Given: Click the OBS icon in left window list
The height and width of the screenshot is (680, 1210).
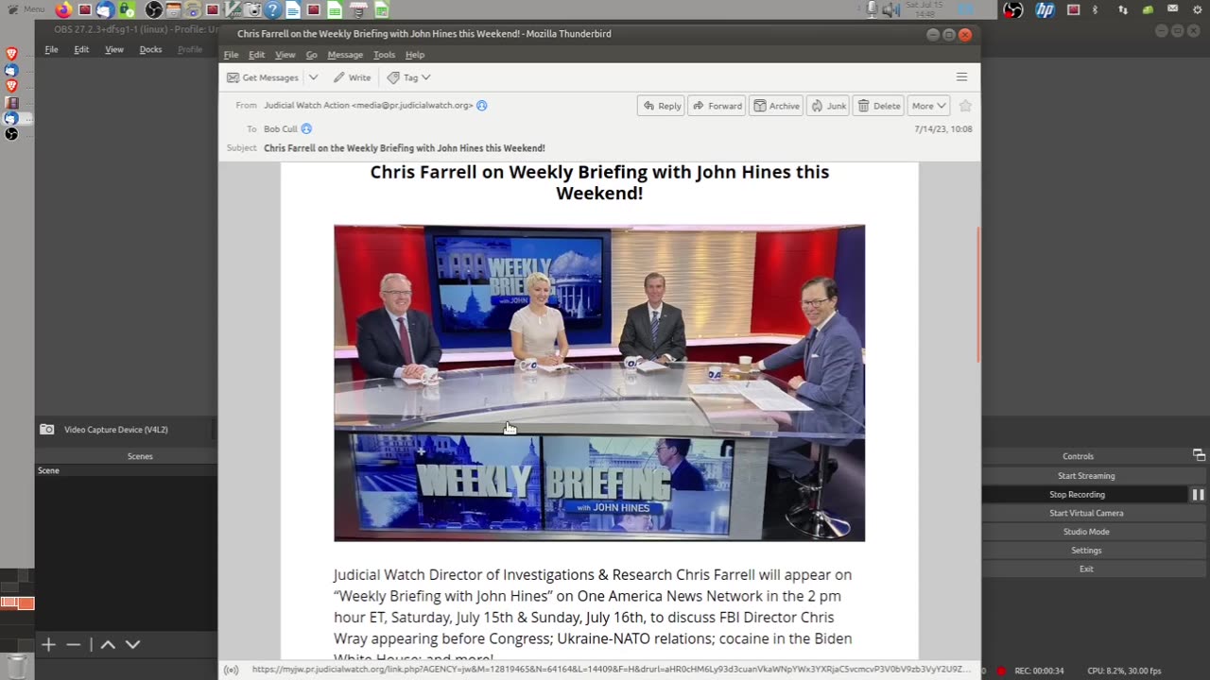Looking at the screenshot, I should click(11, 134).
